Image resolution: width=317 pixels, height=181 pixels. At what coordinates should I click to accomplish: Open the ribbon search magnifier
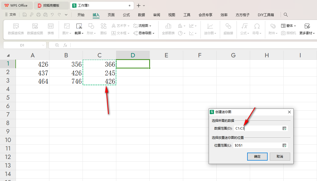pos(286,15)
